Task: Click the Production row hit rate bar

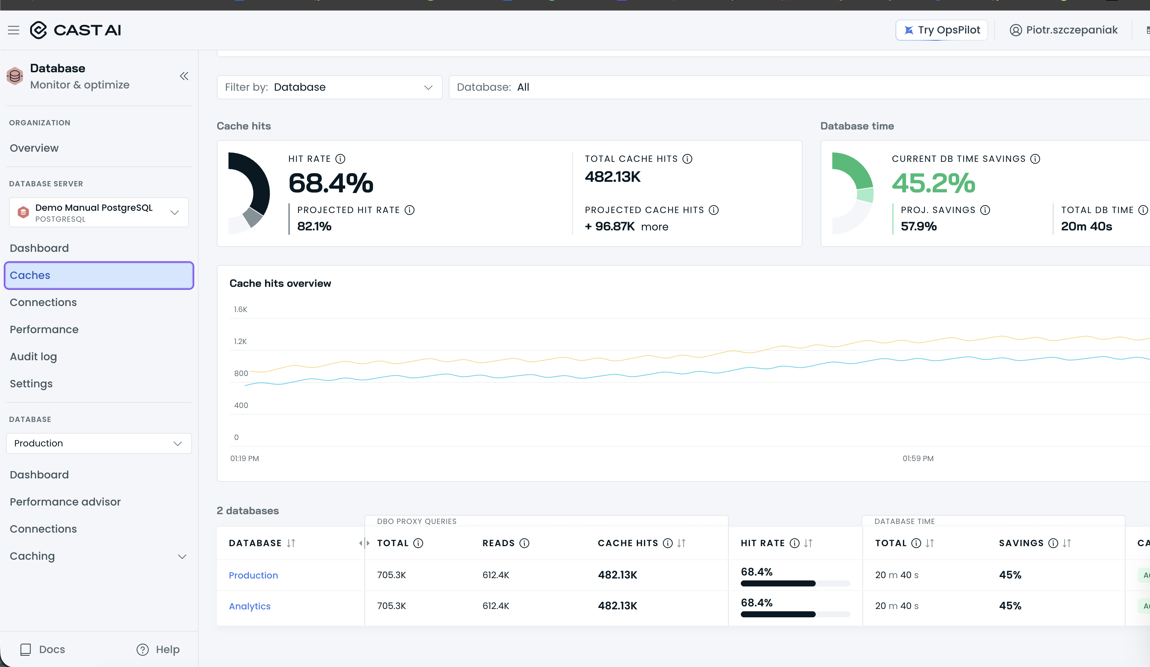Action: point(795,583)
